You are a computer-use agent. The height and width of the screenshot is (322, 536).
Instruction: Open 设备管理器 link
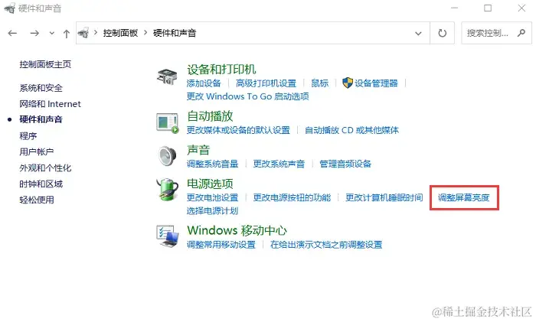pyautogui.click(x=376, y=83)
